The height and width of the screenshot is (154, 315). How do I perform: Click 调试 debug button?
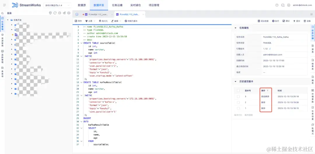coord(286,21)
